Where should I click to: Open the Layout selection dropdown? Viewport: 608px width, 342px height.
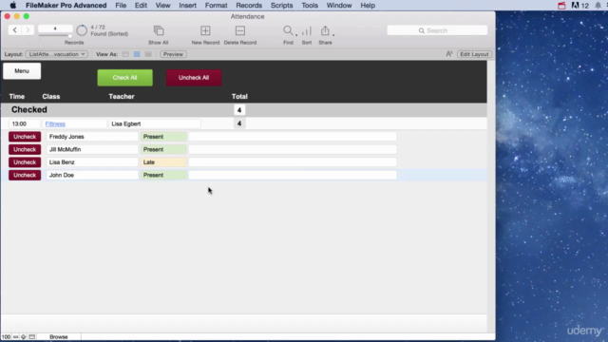[57, 54]
